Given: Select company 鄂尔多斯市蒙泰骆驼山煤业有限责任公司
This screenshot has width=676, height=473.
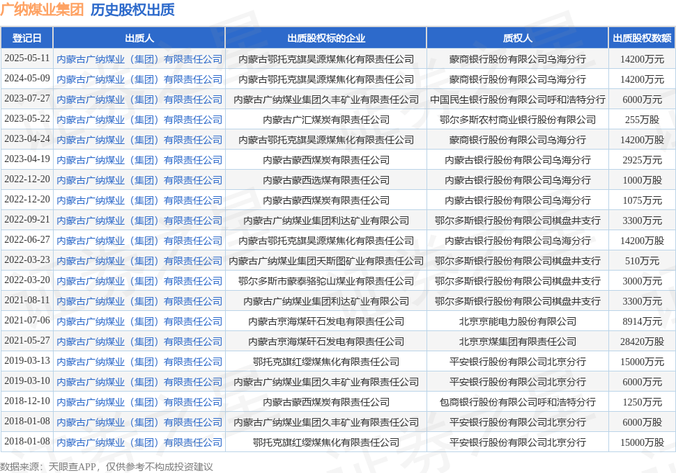Looking at the screenshot, I should point(326,281).
